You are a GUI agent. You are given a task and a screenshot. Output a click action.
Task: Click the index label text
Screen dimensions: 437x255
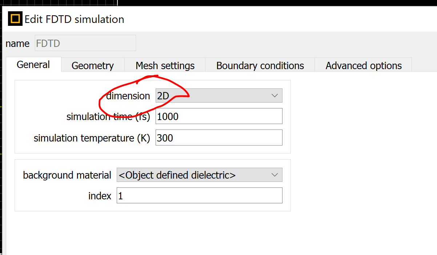click(x=100, y=196)
